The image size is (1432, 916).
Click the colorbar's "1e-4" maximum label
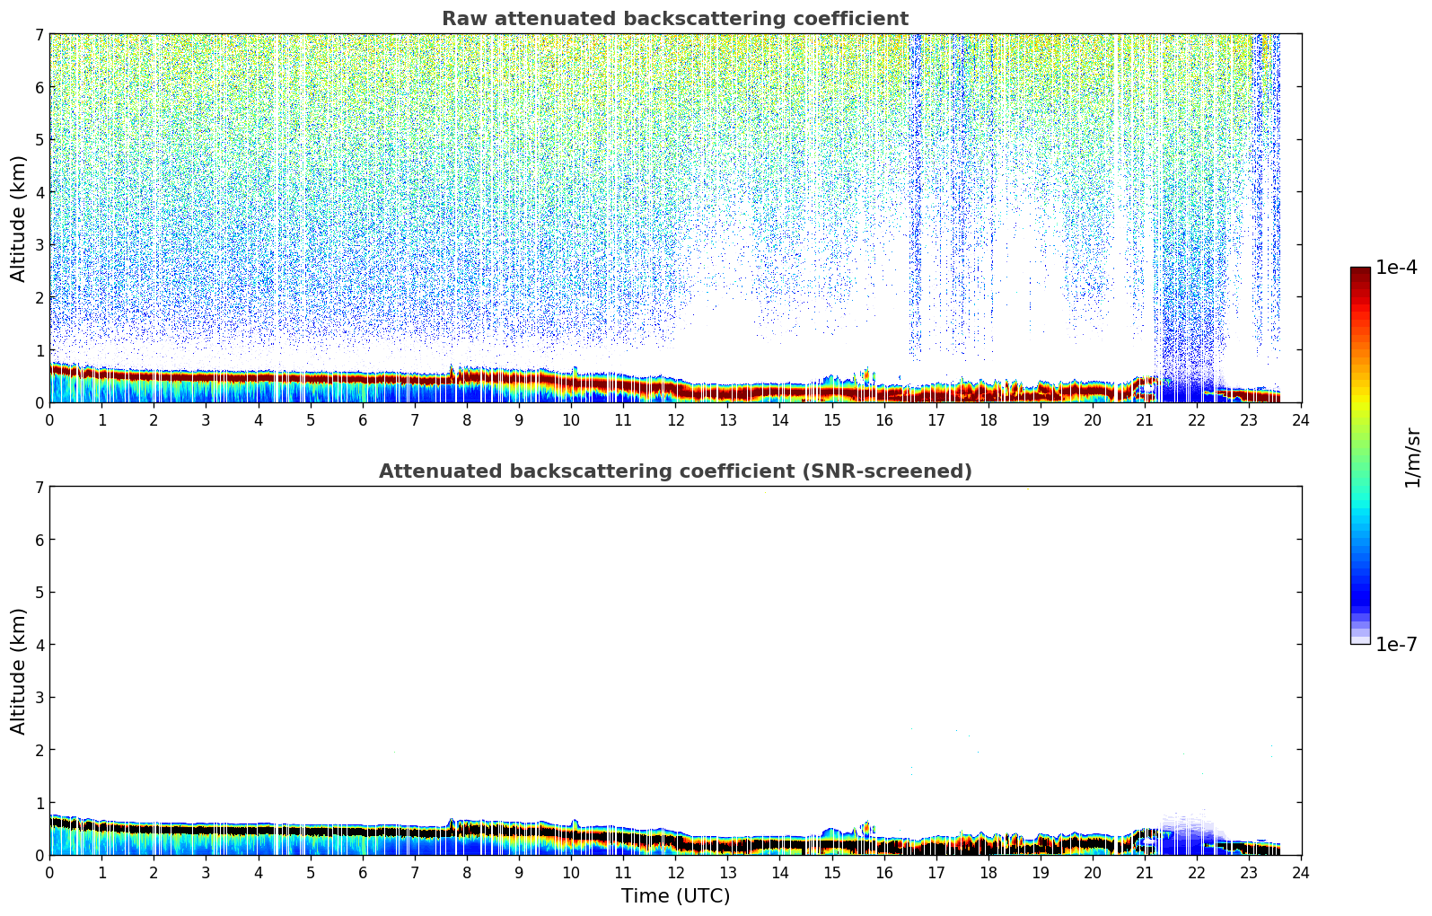pos(1396,268)
